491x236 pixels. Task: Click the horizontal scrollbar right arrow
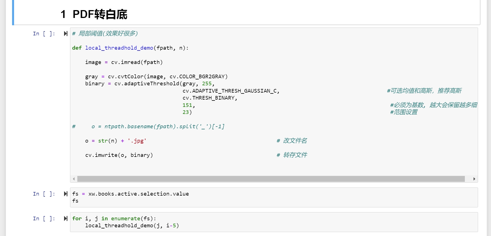tap(474, 179)
